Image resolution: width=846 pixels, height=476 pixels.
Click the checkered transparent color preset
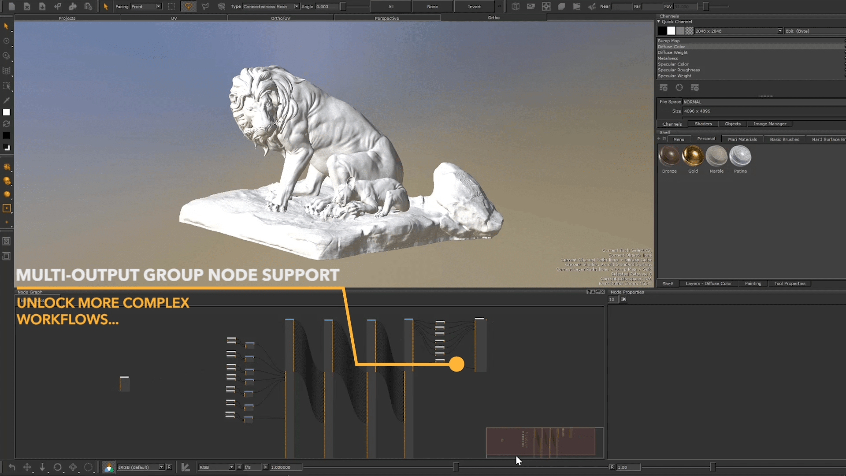[x=689, y=31]
